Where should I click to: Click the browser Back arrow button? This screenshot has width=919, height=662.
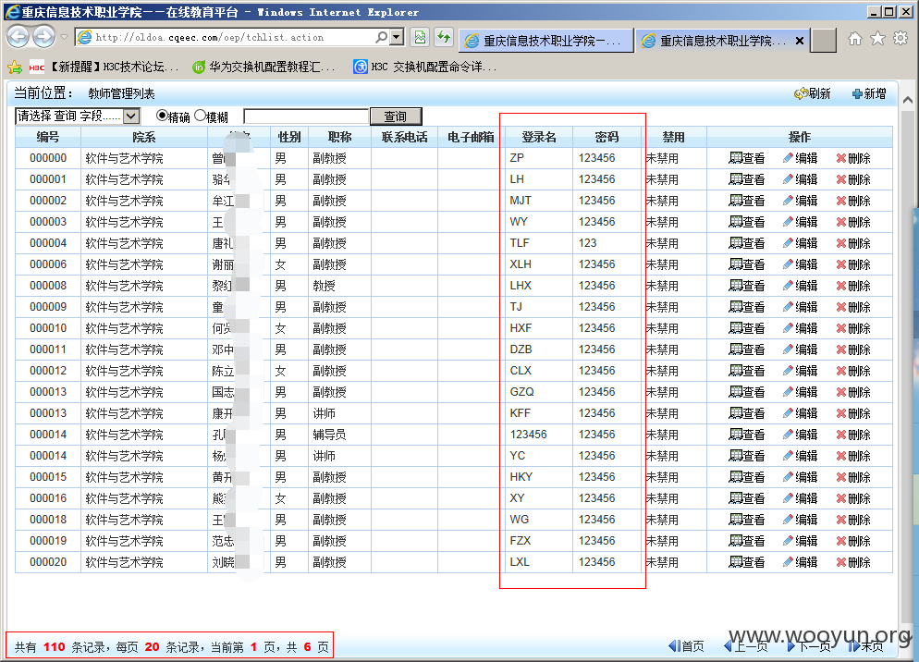(18, 37)
